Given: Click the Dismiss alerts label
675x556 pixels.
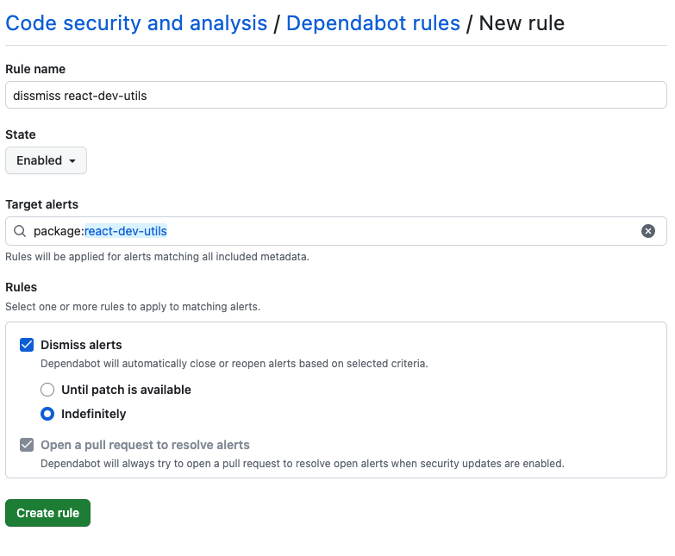Looking at the screenshot, I should 81,345.
